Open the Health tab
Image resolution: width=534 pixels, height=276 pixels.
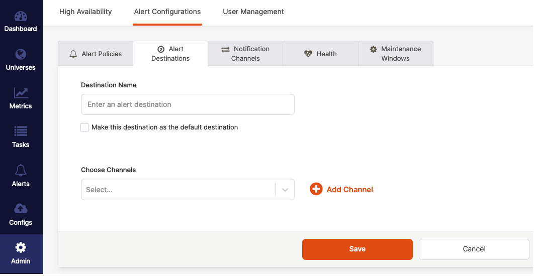click(x=320, y=54)
